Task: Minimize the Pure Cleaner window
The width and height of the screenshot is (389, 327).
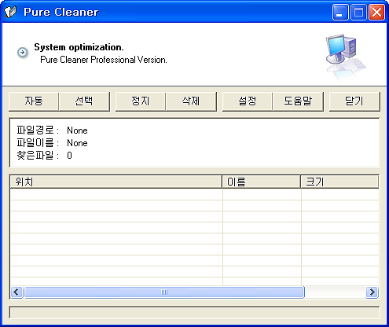Action: pyautogui.click(x=340, y=12)
